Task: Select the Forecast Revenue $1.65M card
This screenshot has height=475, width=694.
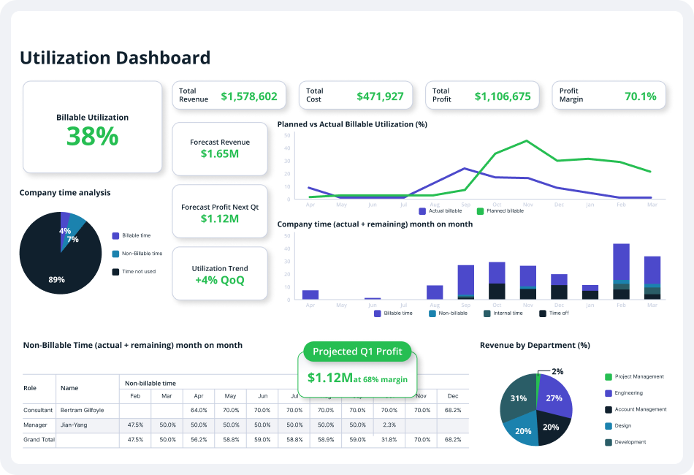Action: (x=220, y=149)
